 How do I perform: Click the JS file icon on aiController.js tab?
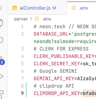coord(15,8)
